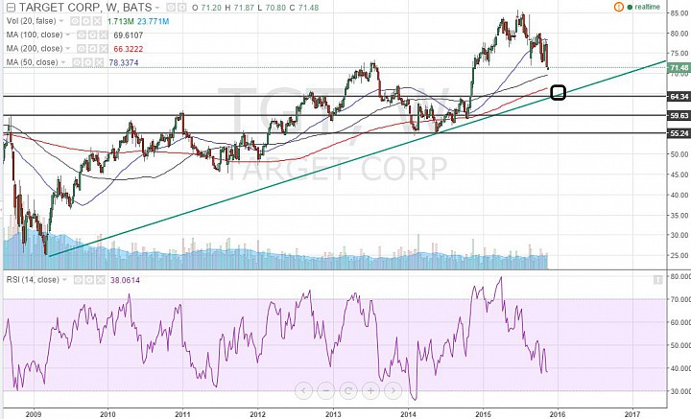The image size is (691, 419).
Task: Click the 59.63 horizontal line price label
Action: tap(679, 116)
